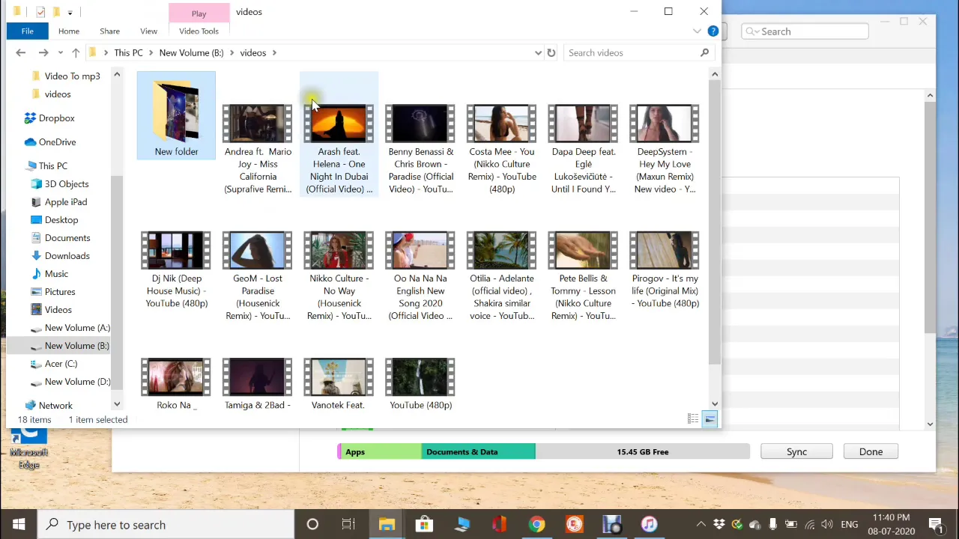Click the Search videos field
Viewport: 959px width, 539px height.
(631, 52)
